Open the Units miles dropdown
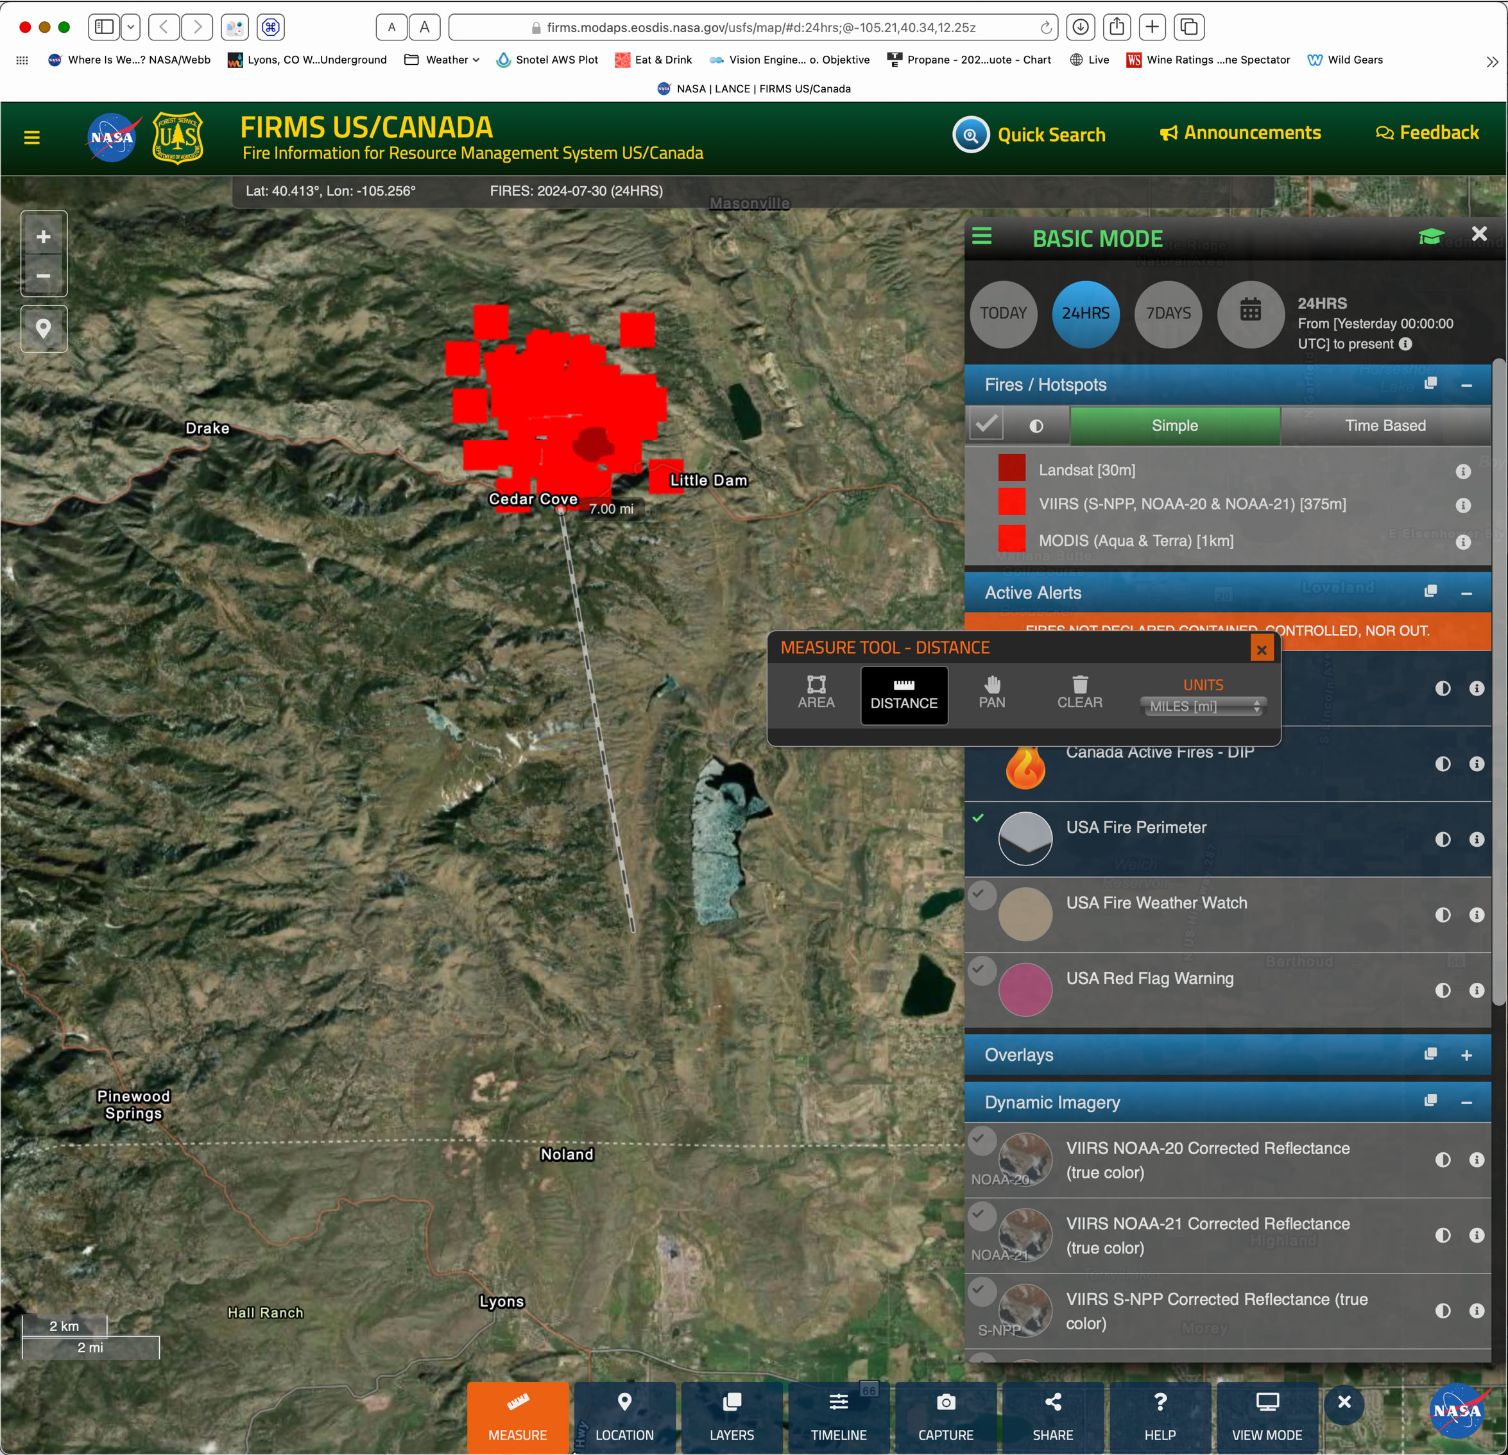The width and height of the screenshot is (1508, 1455). click(x=1203, y=706)
